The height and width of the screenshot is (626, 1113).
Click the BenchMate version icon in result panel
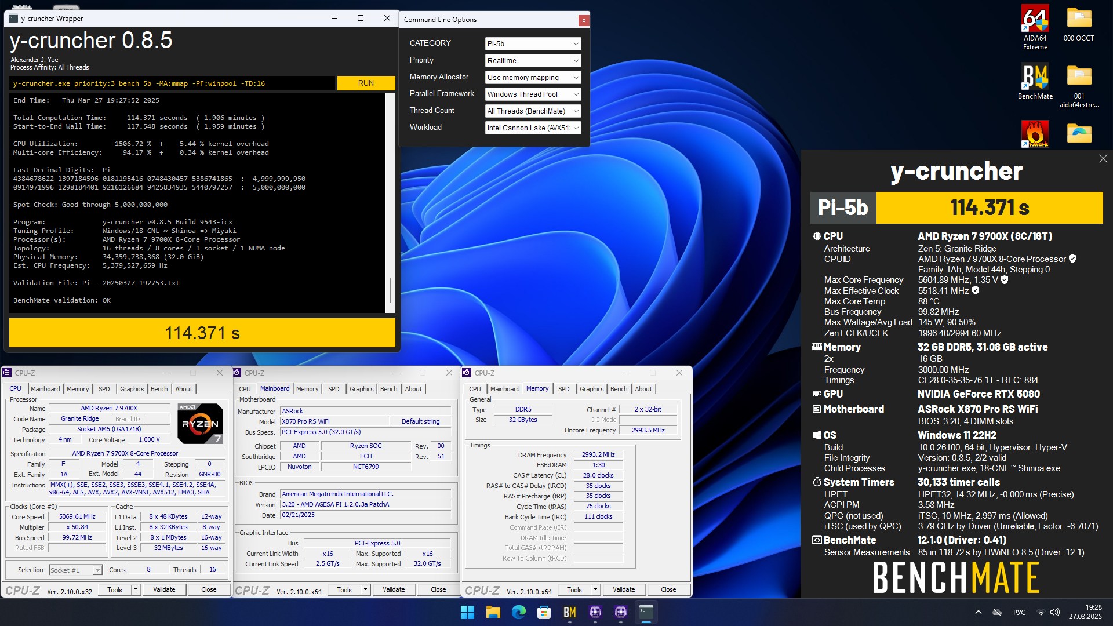(817, 540)
